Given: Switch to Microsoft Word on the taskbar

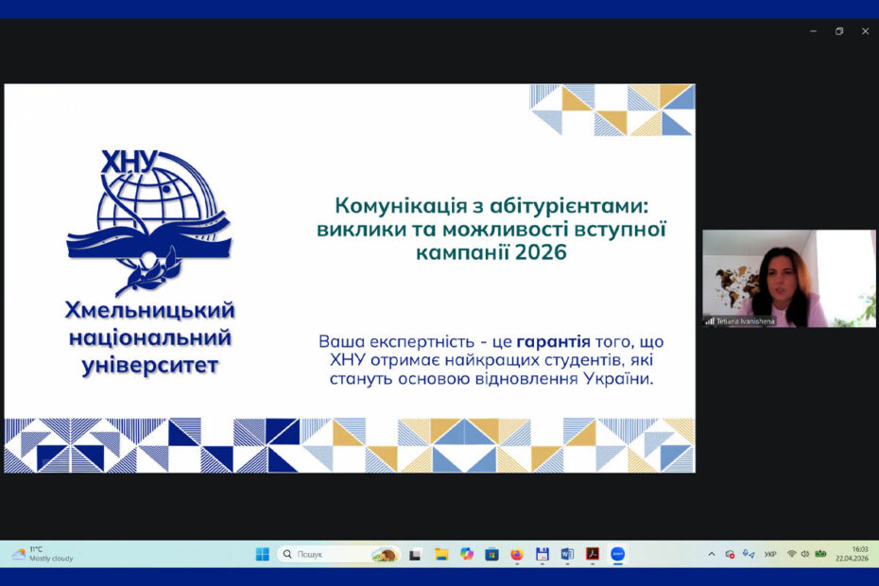Looking at the screenshot, I should coord(567,555).
